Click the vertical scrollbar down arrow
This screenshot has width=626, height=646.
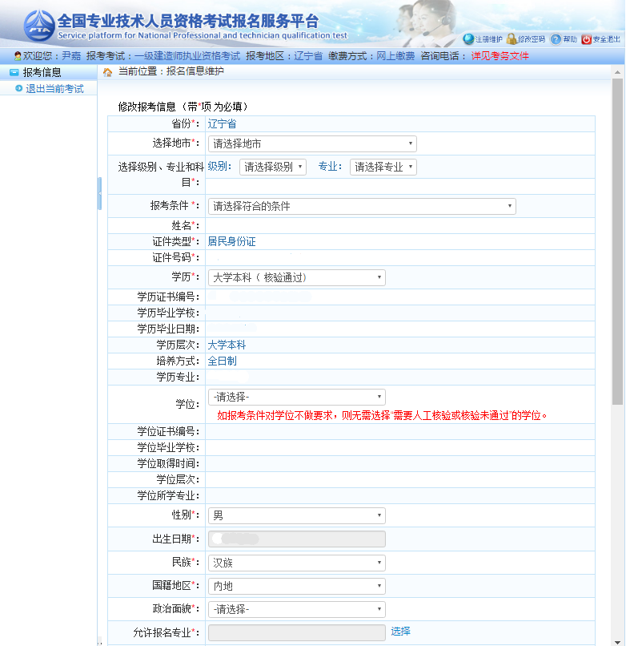click(618, 640)
